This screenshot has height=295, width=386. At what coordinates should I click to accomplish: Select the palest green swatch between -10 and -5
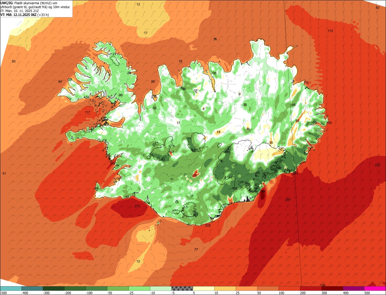coord(160,288)
